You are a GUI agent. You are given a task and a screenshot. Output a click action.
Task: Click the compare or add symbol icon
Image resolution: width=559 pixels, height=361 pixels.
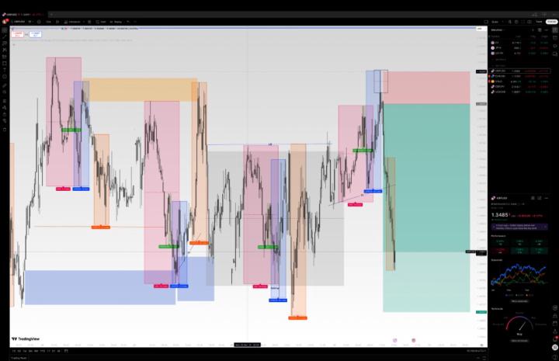point(39,22)
